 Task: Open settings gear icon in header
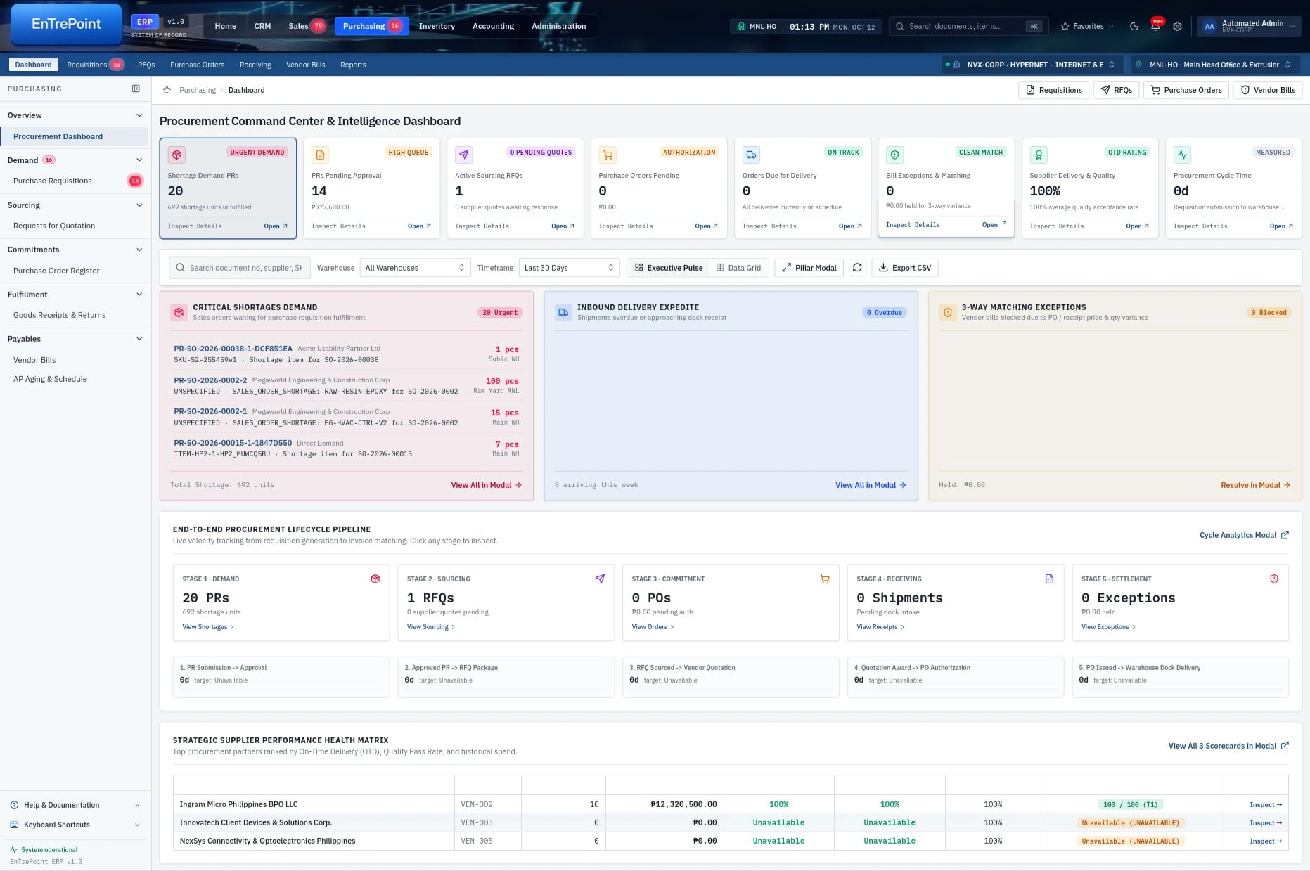(1177, 26)
